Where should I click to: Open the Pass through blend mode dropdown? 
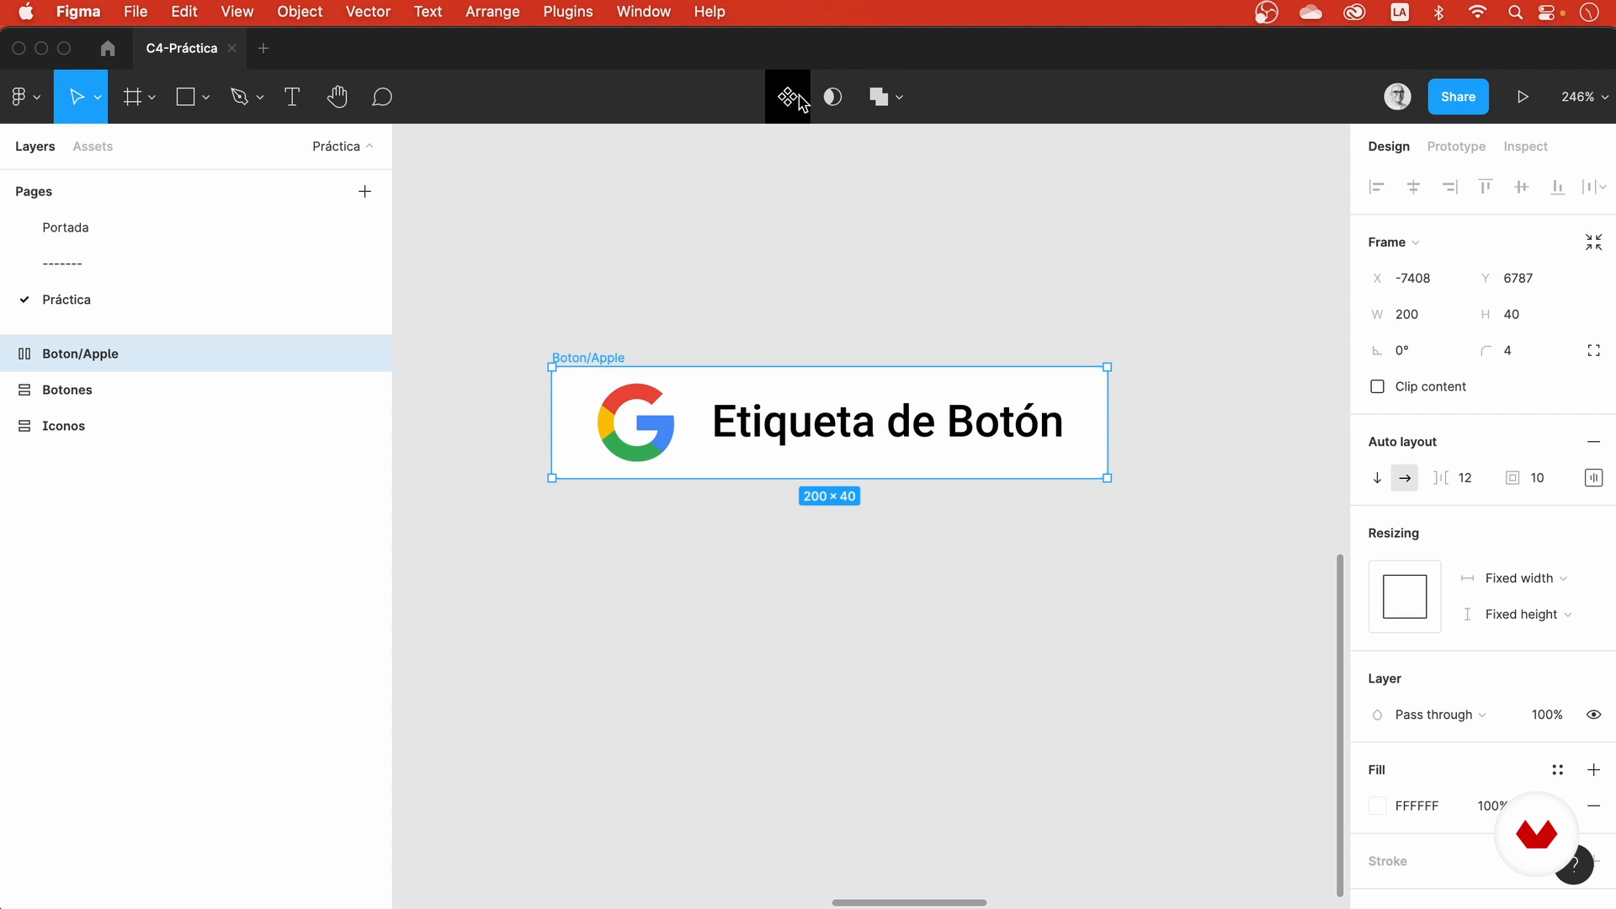(1440, 715)
